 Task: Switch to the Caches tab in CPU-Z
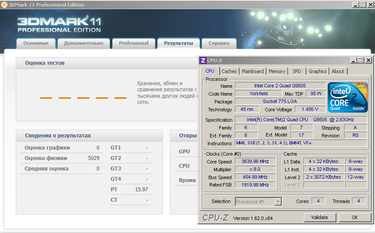click(229, 71)
